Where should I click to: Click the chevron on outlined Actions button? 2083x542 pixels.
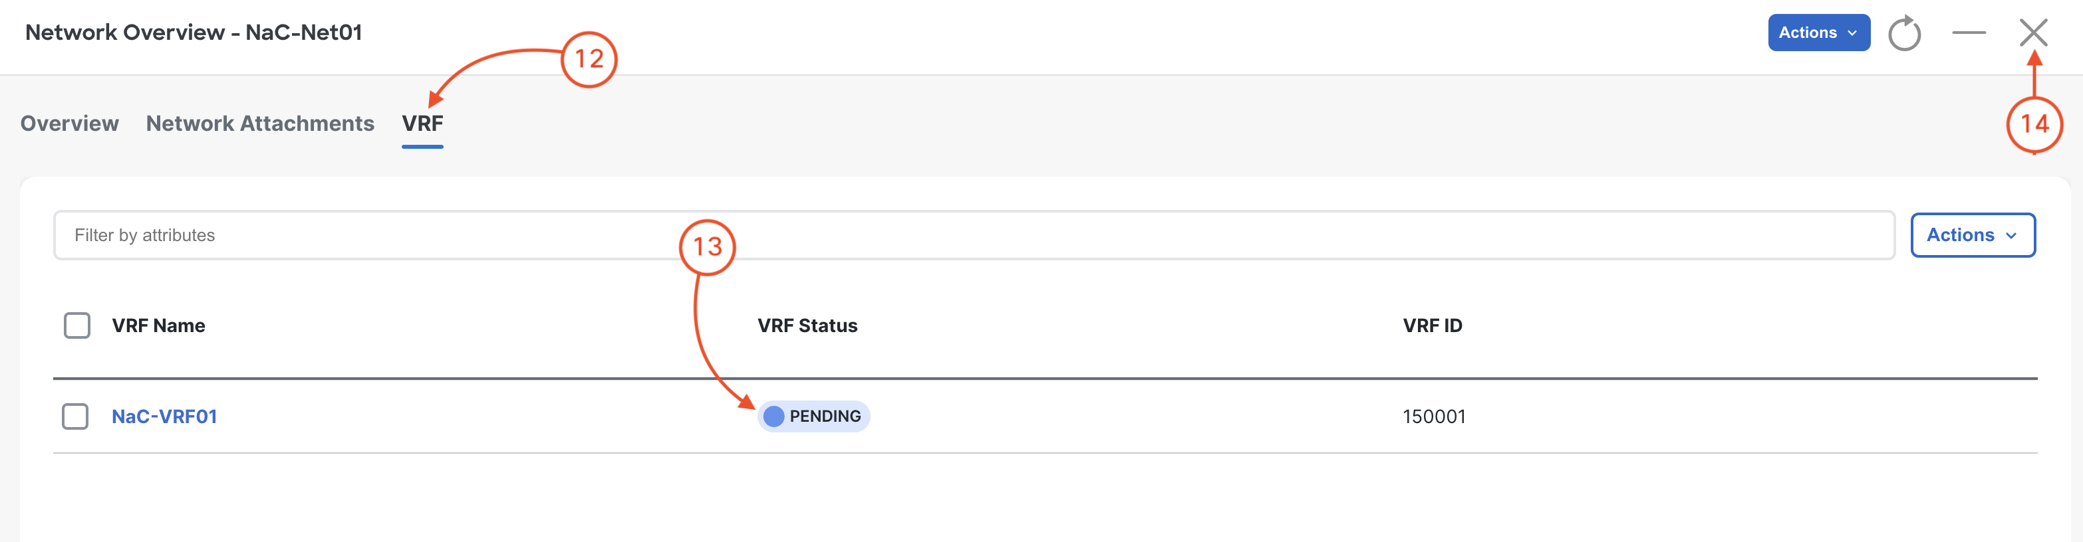point(2012,236)
